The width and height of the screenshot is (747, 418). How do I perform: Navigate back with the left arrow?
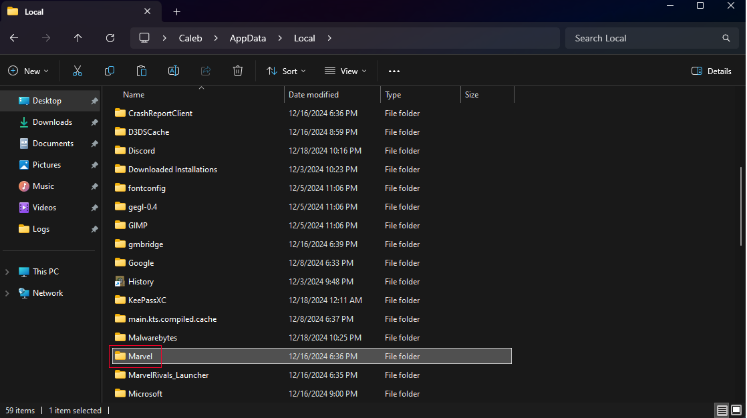tap(14, 38)
